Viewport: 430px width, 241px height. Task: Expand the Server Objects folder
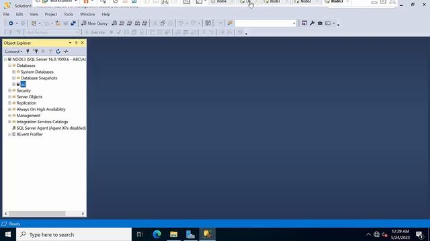pyautogui.click(x=9, y=96)
